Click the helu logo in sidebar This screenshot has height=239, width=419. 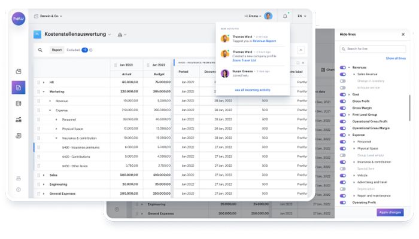19,19
